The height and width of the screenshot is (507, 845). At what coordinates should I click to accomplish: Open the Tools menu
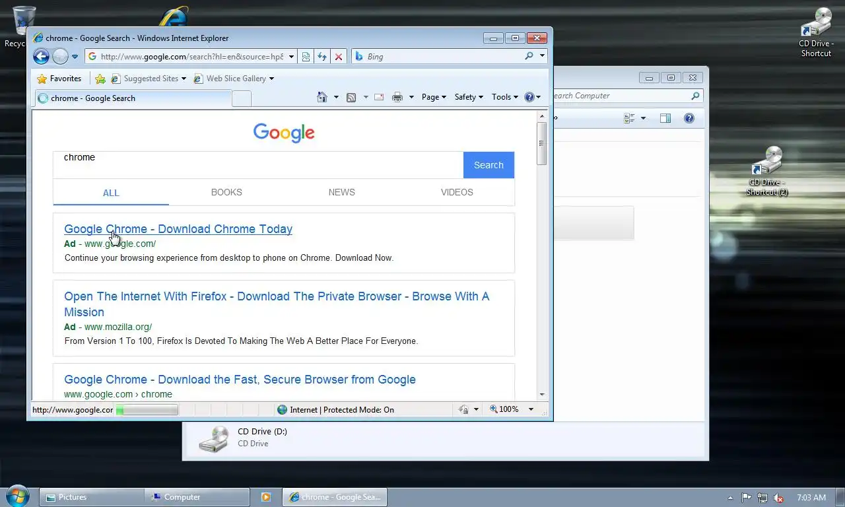coord(505,97)
